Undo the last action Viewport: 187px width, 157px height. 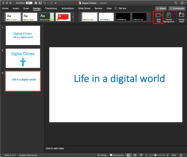click(45, 3)
